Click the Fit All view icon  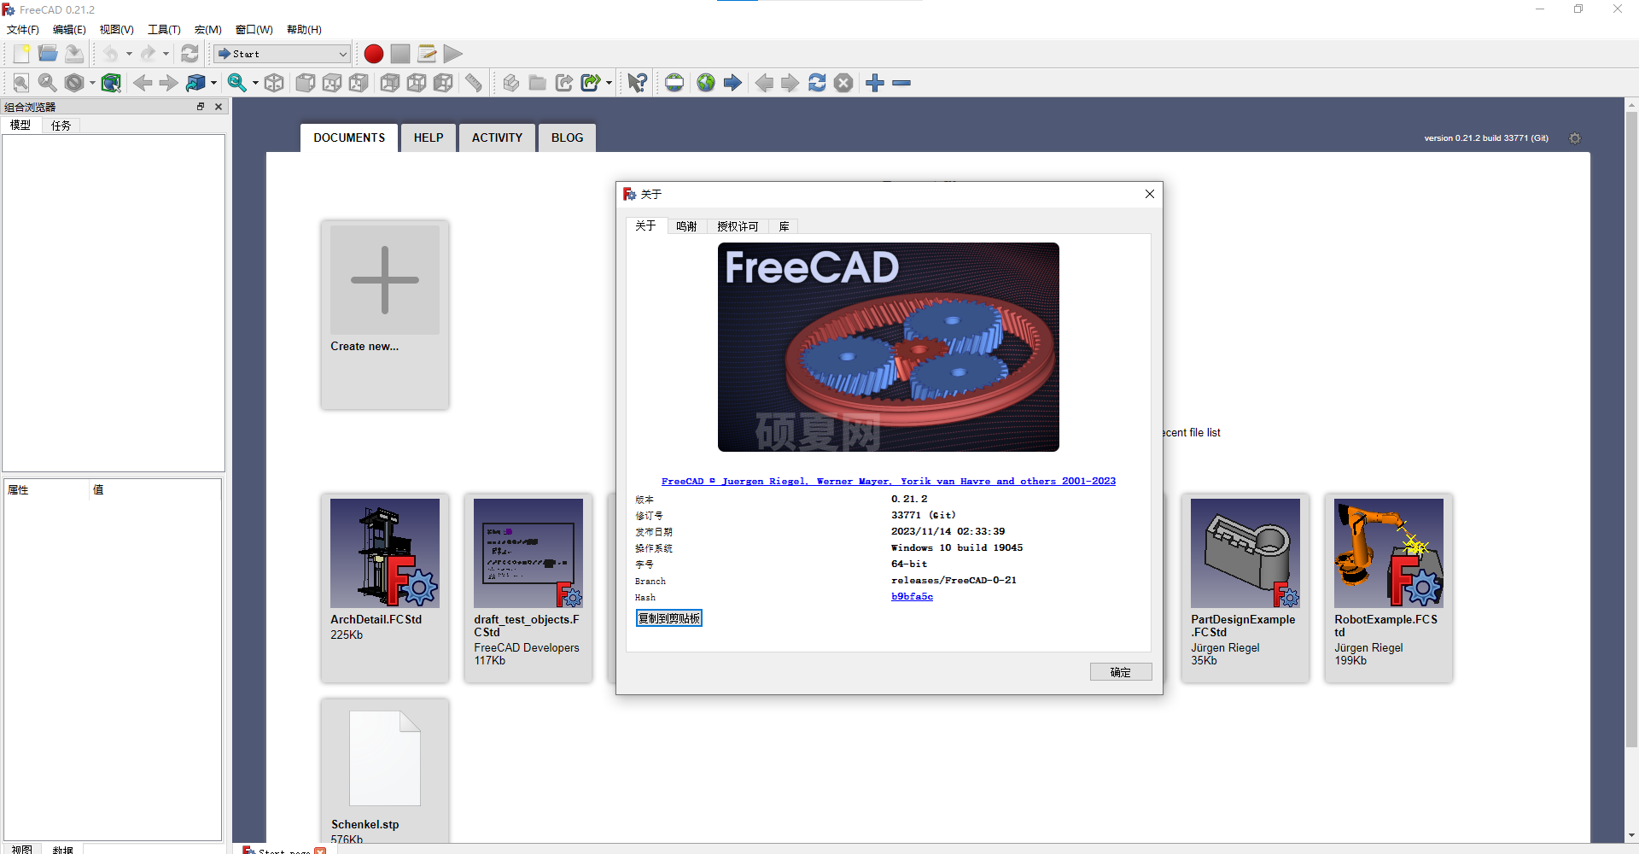(x=21, y=83)
